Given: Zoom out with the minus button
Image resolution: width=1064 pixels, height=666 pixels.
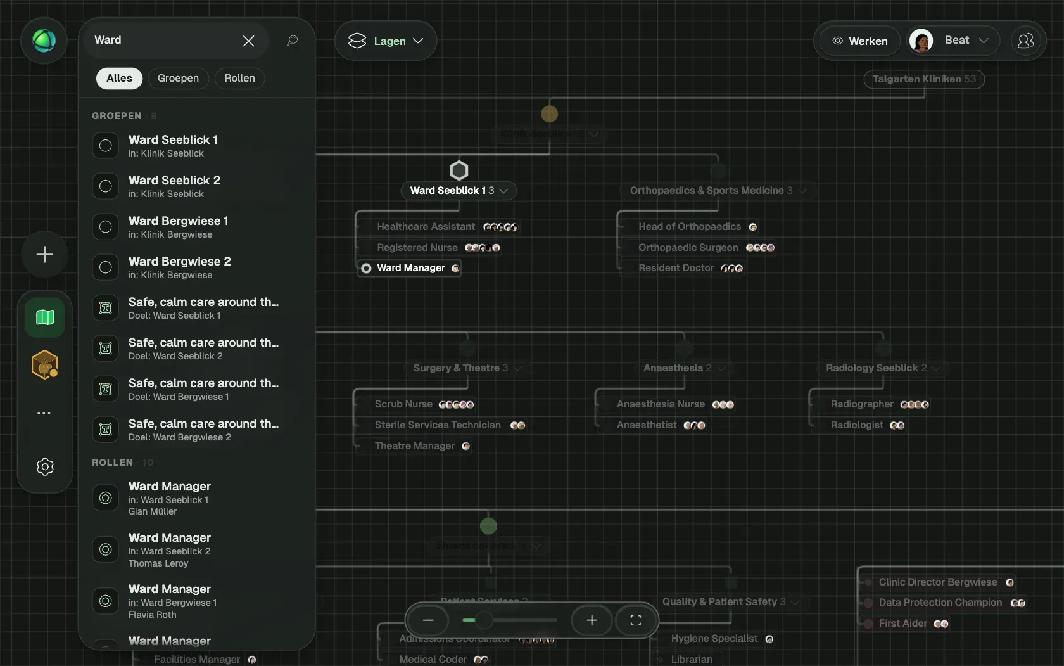Looking at the screenshot, I should [x=427, y=620].
